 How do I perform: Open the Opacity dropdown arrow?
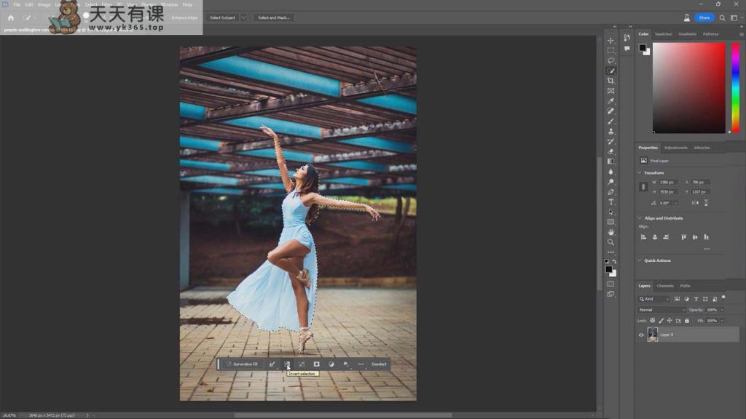(x=722, y=310)
